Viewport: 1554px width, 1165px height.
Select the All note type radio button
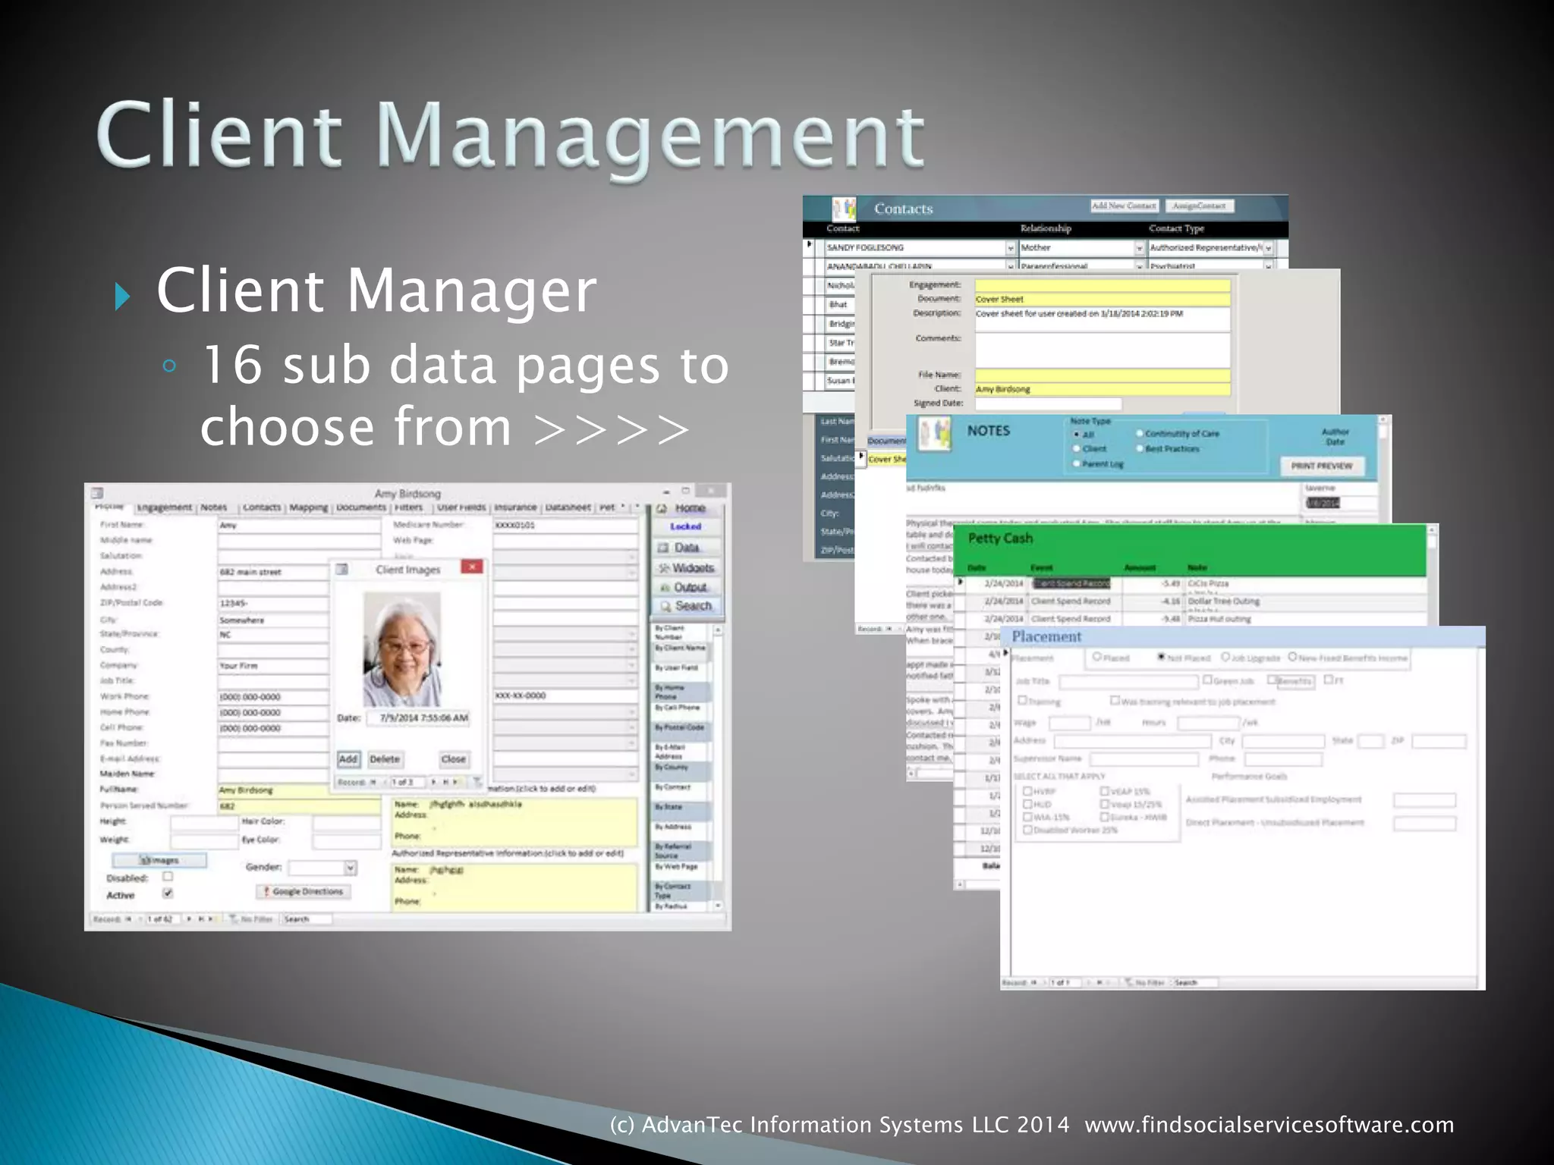point(1077,435)
